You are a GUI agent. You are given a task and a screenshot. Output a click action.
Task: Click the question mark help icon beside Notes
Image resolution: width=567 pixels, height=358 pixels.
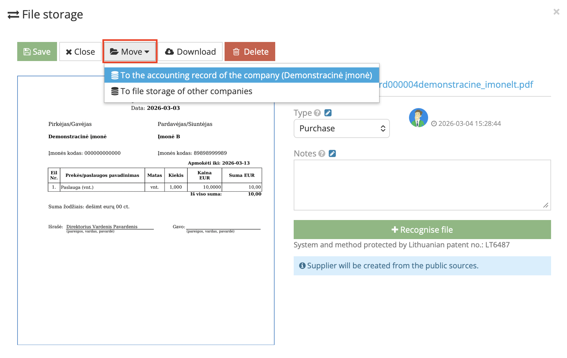(321, 153)
